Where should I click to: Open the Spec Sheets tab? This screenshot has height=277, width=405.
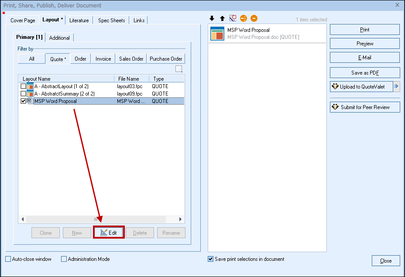pyautogui.click(x=111, y=21)
